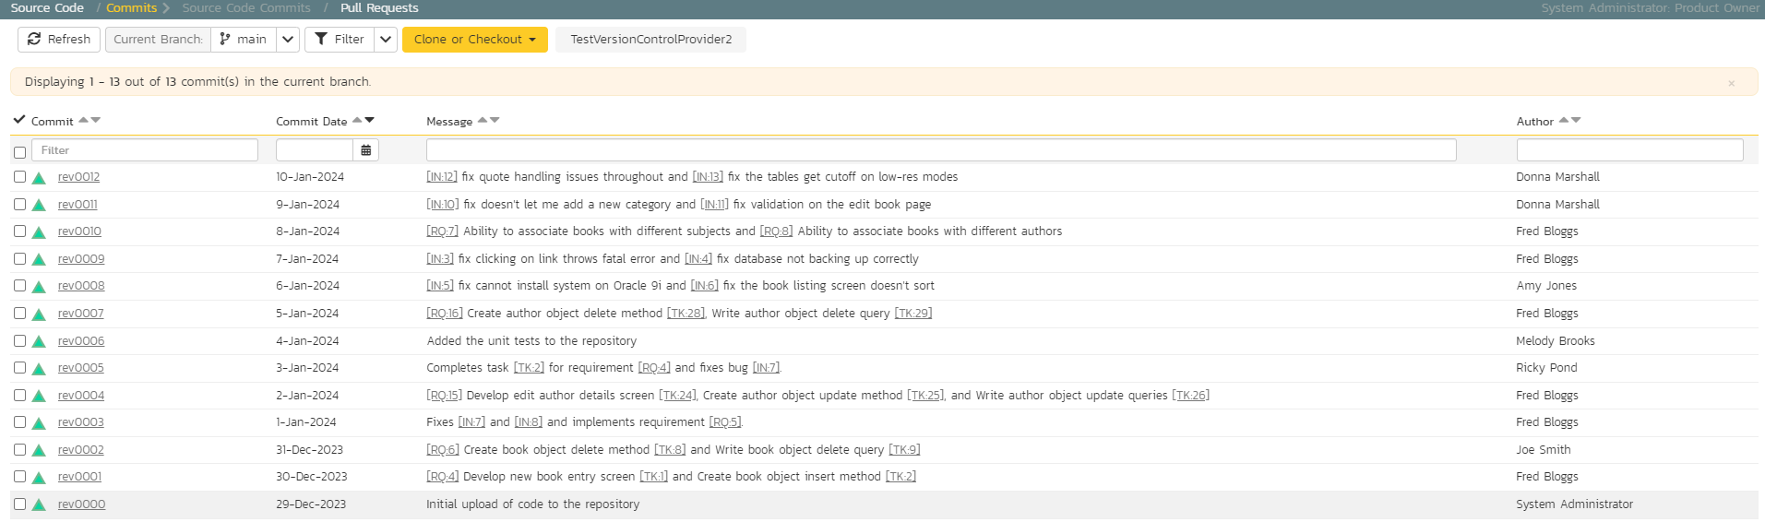Open the Filter options dropdown arrow
Viewport: 1765px width, 522px height.
[386, 40]
